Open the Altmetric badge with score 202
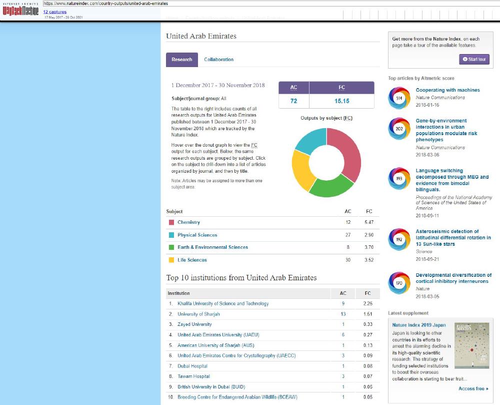The height and width of the screenshot is (405, 500). point(399,129)
